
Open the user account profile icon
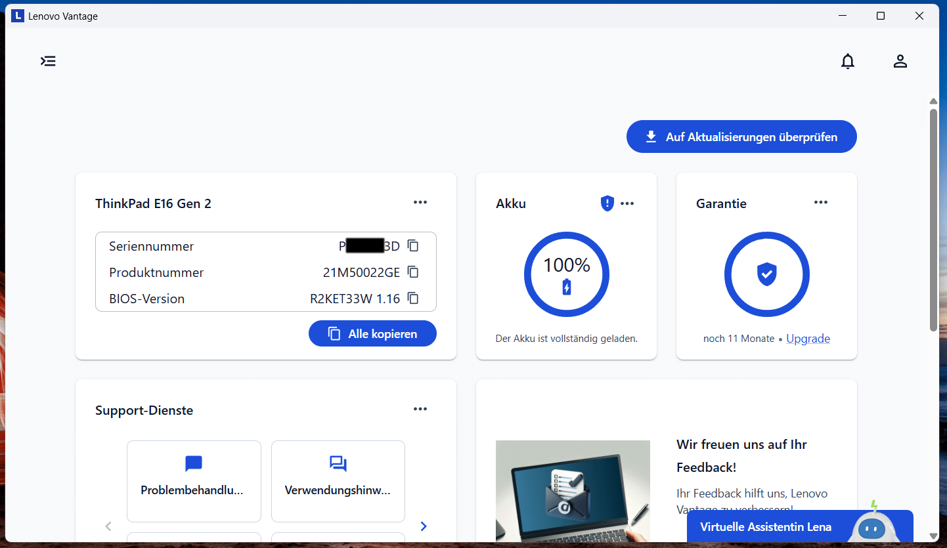(900, 61)
